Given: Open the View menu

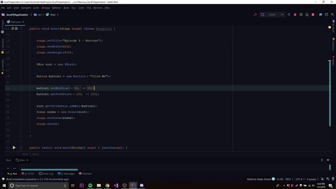Looking at the screenshot, I should [x=16, y=8].
